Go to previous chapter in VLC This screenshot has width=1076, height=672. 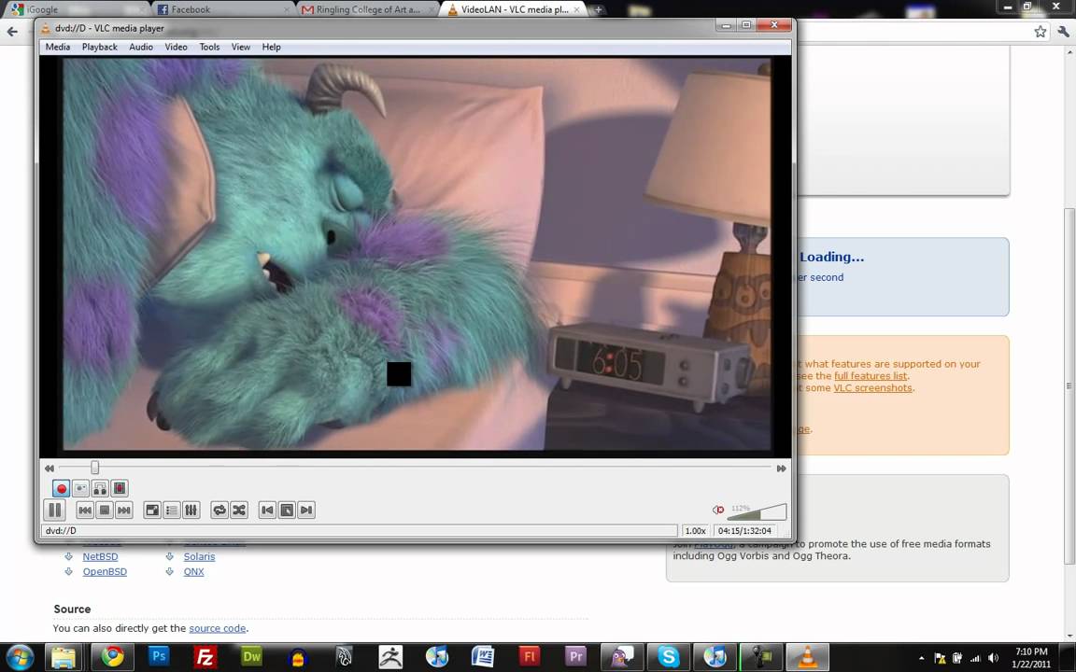85,510
